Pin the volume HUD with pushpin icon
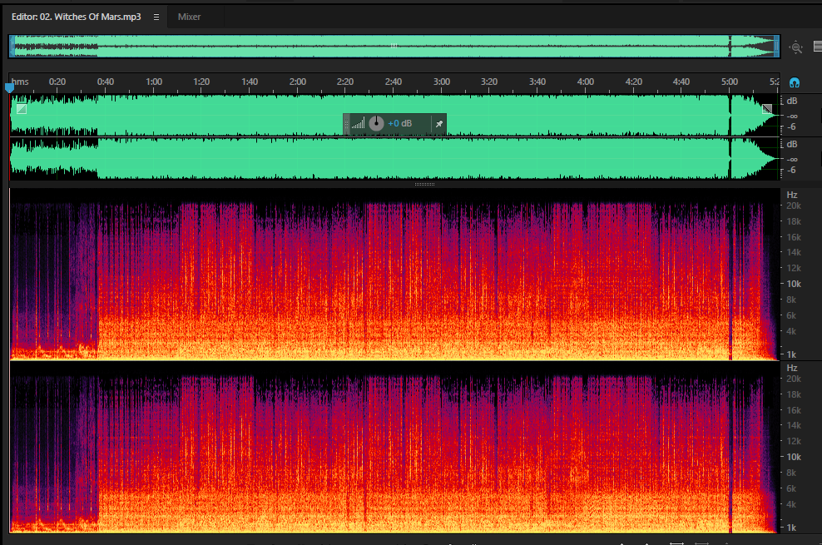 [439, 124]
